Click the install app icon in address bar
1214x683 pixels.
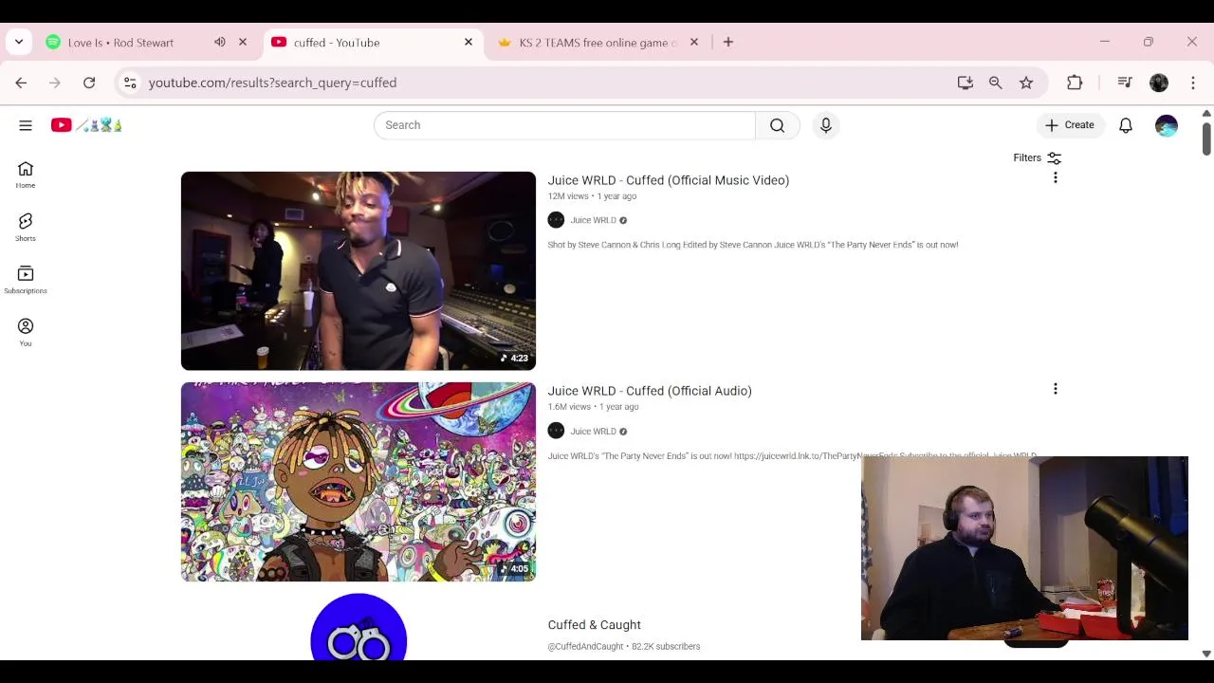click(x=966, y=83)
